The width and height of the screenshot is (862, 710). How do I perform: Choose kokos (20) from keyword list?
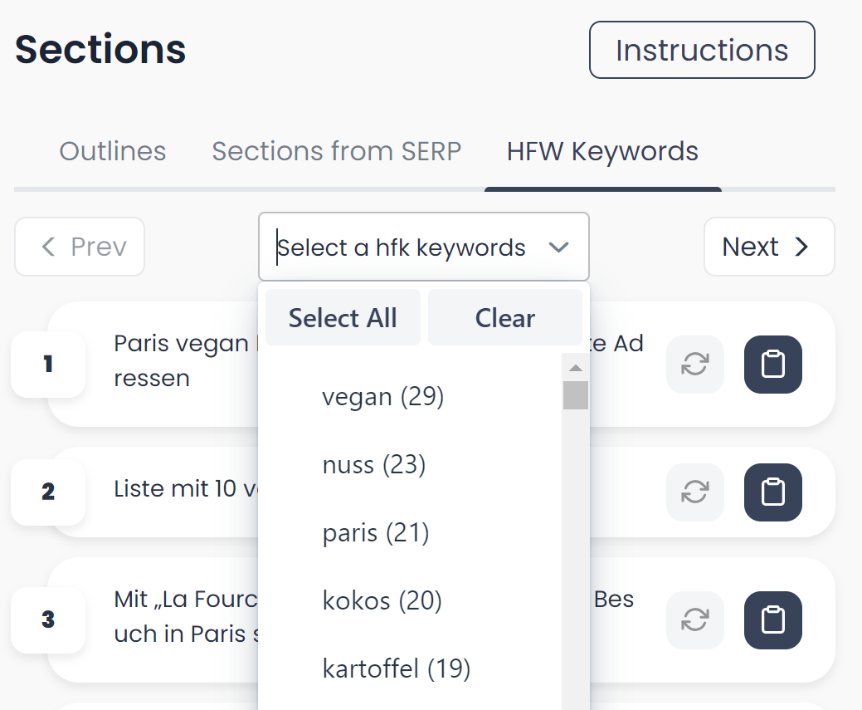pos(382,600)
